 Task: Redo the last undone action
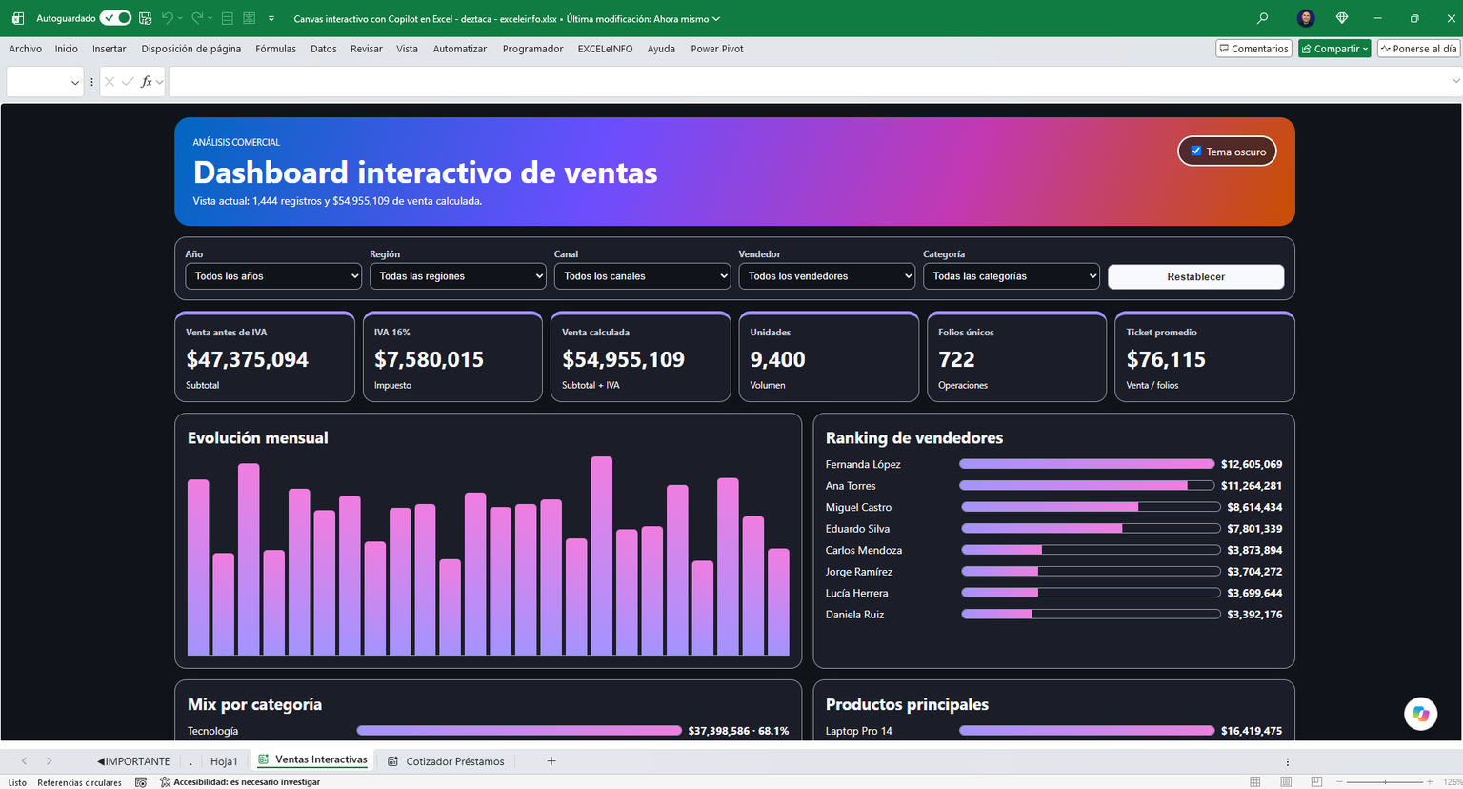[197, 18]
